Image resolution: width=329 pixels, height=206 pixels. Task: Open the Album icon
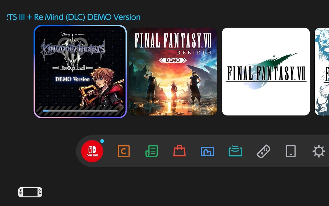click(x=207, y=151)
